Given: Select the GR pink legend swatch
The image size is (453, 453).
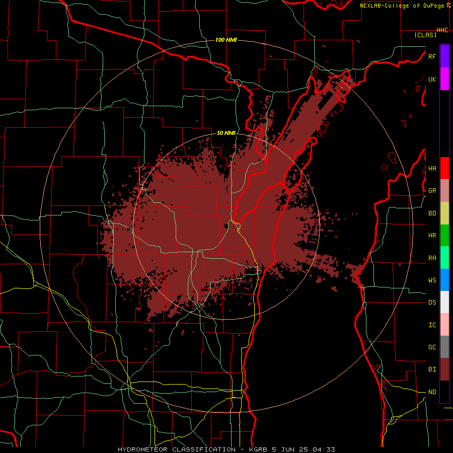Looking at the screenshot, I should tap(444, 191).
